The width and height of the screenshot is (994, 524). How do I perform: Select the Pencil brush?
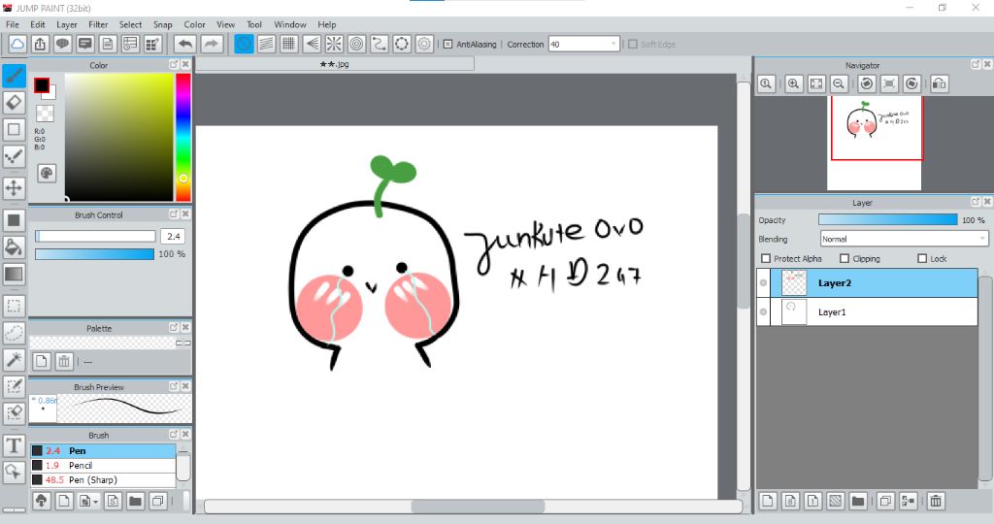point(103,465)
